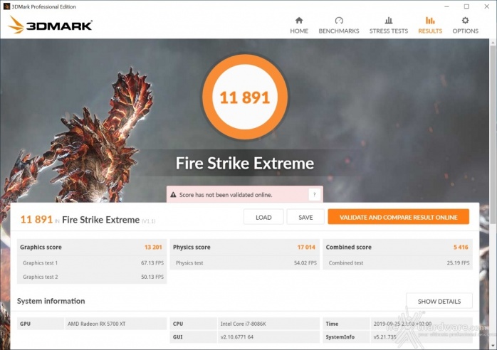Click Combined test row 25.19 FPS
The width and height of the screenshot is (497, 350).
click(x=398, y=262)
